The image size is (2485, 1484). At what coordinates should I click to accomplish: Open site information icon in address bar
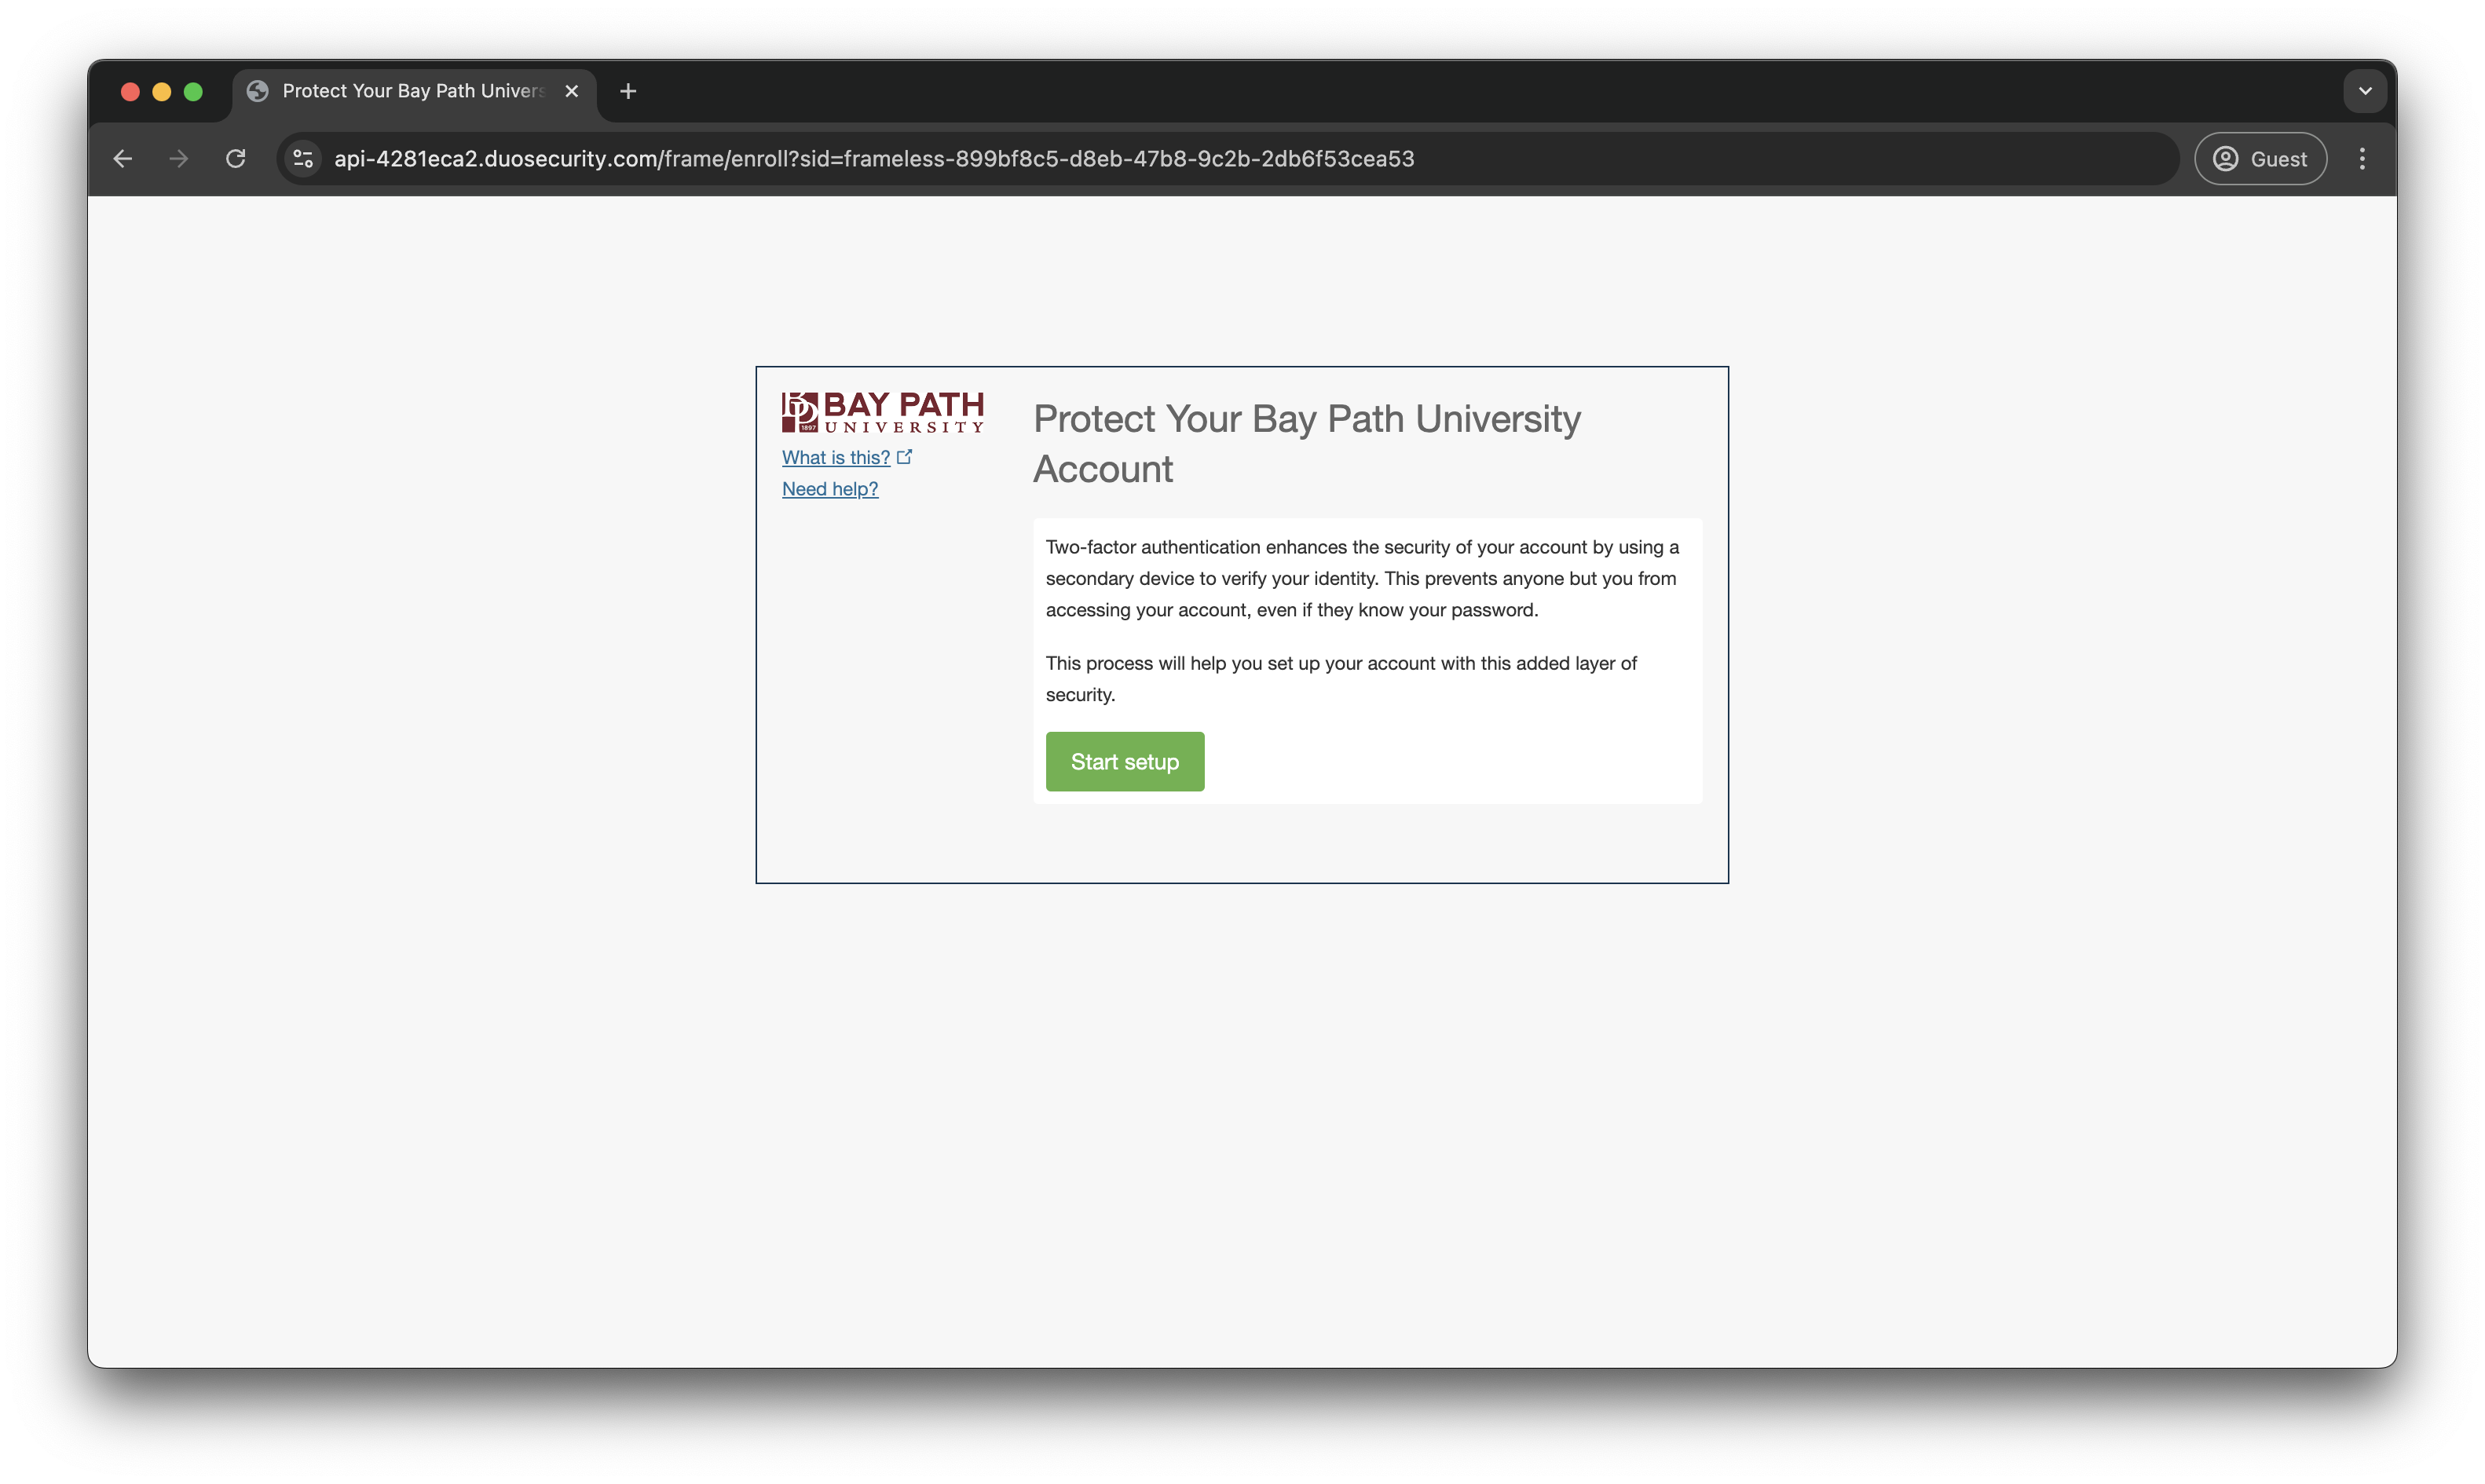click(303, 159)
